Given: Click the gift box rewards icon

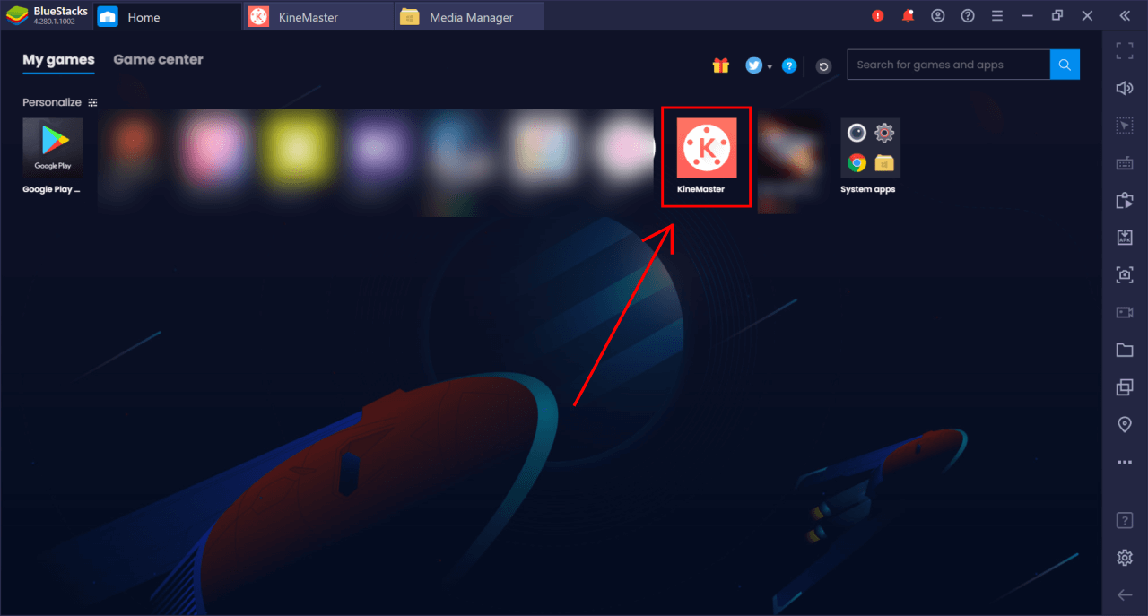Looking at the screenshot, I should point(721,65).
